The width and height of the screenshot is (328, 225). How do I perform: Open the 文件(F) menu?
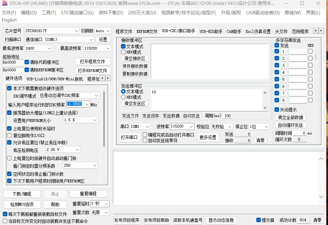[x=9, y=13]
